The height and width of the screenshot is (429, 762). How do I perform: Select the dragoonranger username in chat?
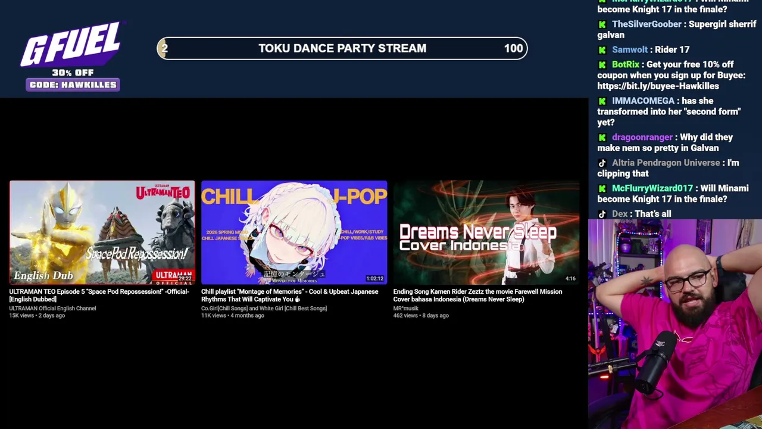pyautogui.click(x=642, y=138)
